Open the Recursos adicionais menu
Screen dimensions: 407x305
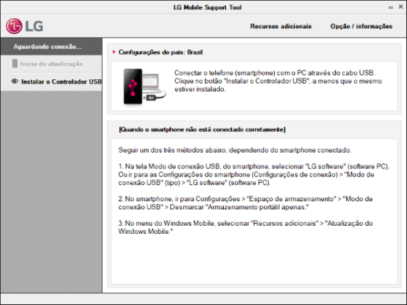tap(281, 26)
